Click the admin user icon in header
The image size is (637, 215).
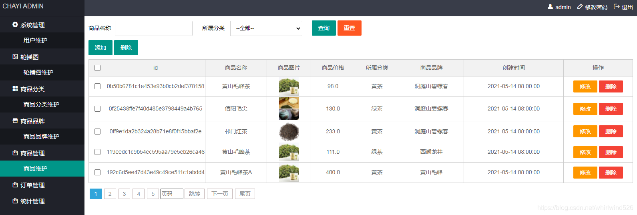tap(550, 7)
